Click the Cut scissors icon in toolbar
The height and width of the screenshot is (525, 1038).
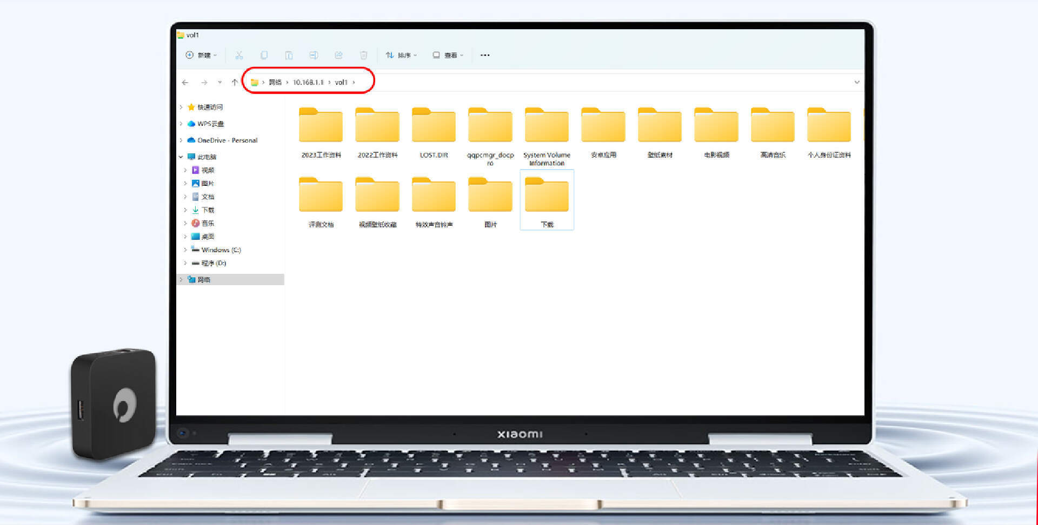coord(239,55)
